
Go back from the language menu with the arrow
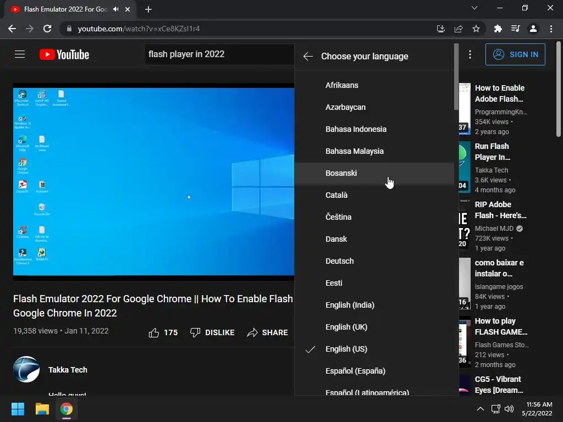pyautogui.click(x=308, y=57)
